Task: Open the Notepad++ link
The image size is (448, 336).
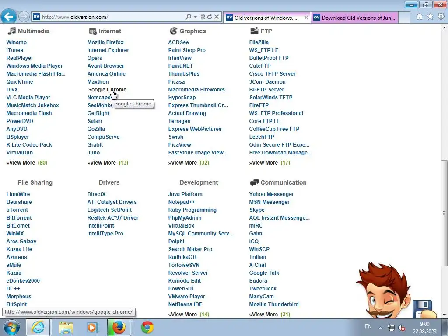Action: [x=182, y=202]
